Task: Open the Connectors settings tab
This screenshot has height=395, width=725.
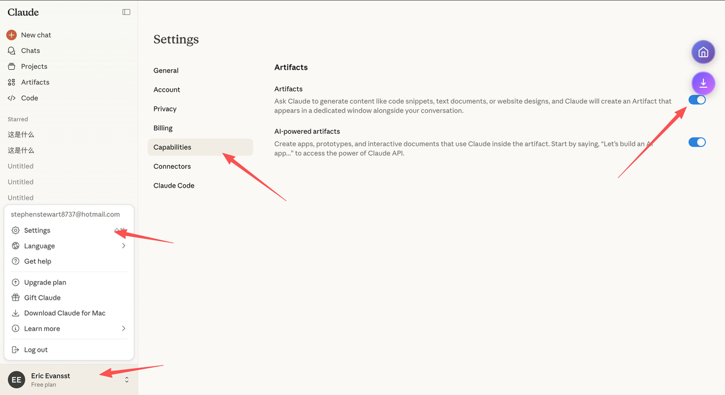Action: pos(172,166)
